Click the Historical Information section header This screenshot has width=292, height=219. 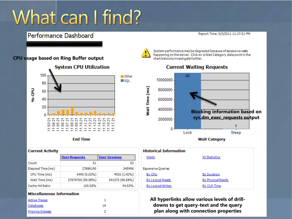point(164,151)
